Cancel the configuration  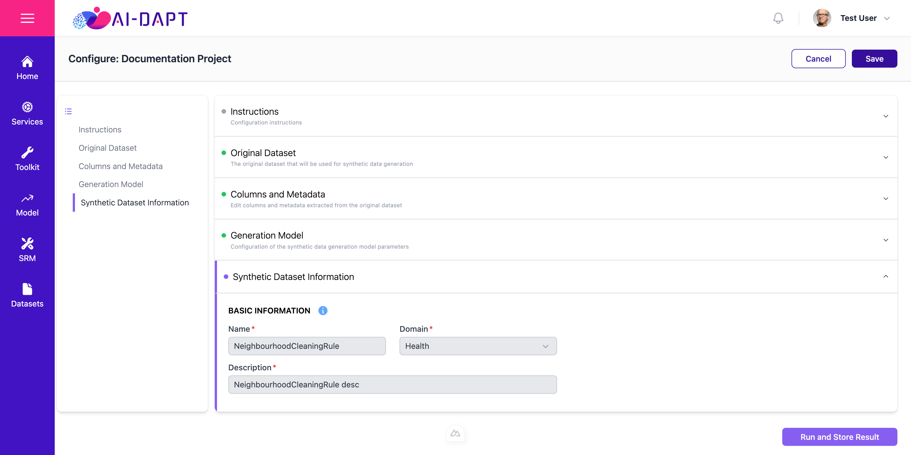(x=818, y=59)
